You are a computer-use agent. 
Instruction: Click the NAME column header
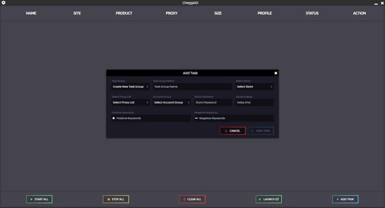click(31, 13)
